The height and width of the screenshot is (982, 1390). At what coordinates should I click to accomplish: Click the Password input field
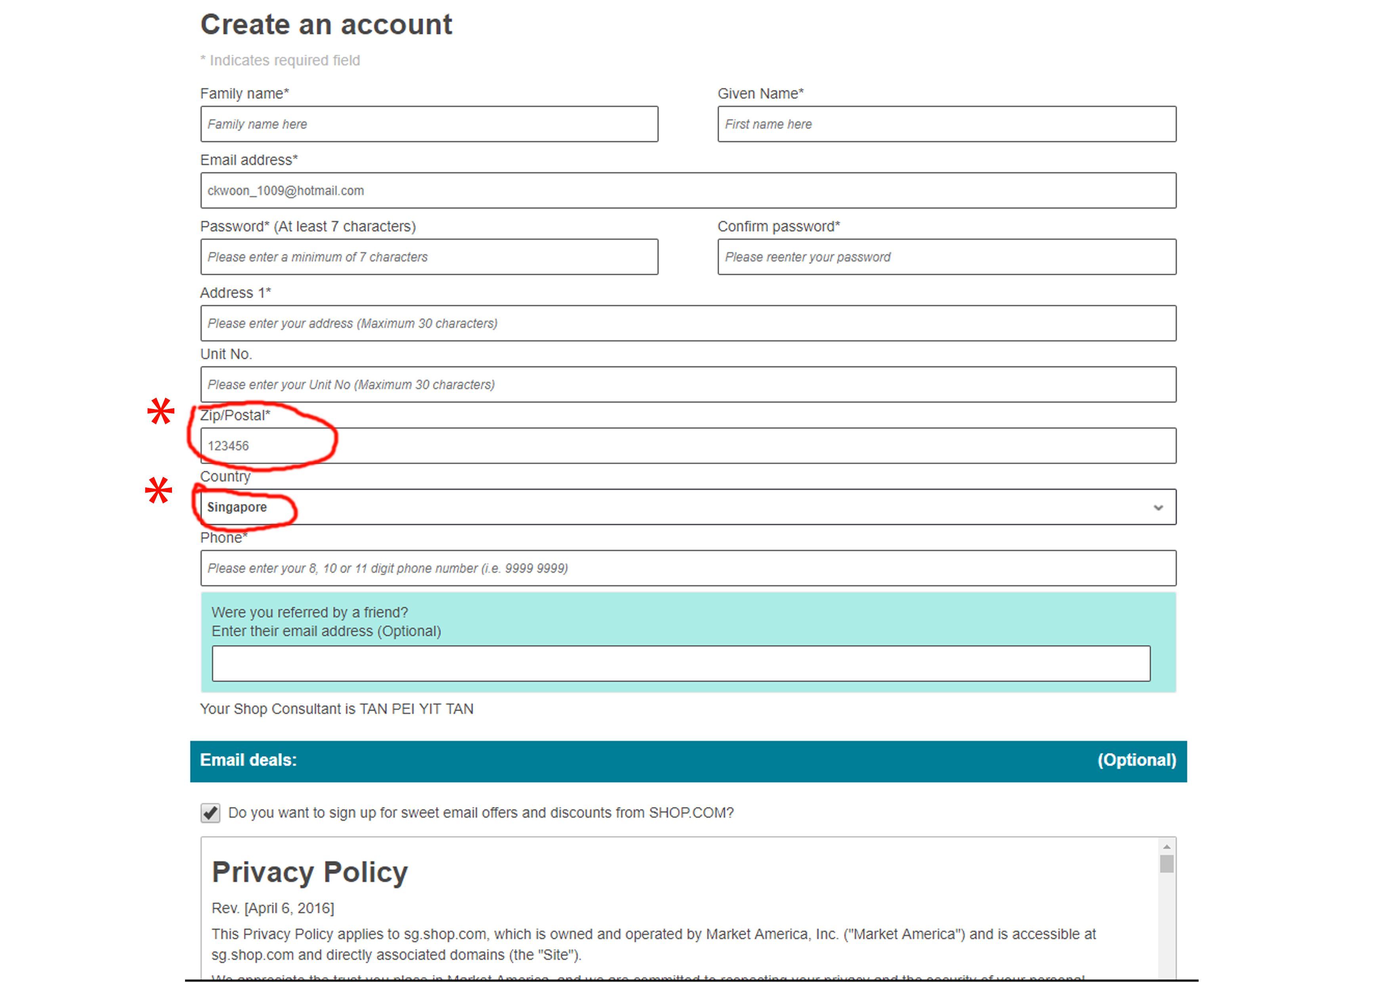(429, 257)
